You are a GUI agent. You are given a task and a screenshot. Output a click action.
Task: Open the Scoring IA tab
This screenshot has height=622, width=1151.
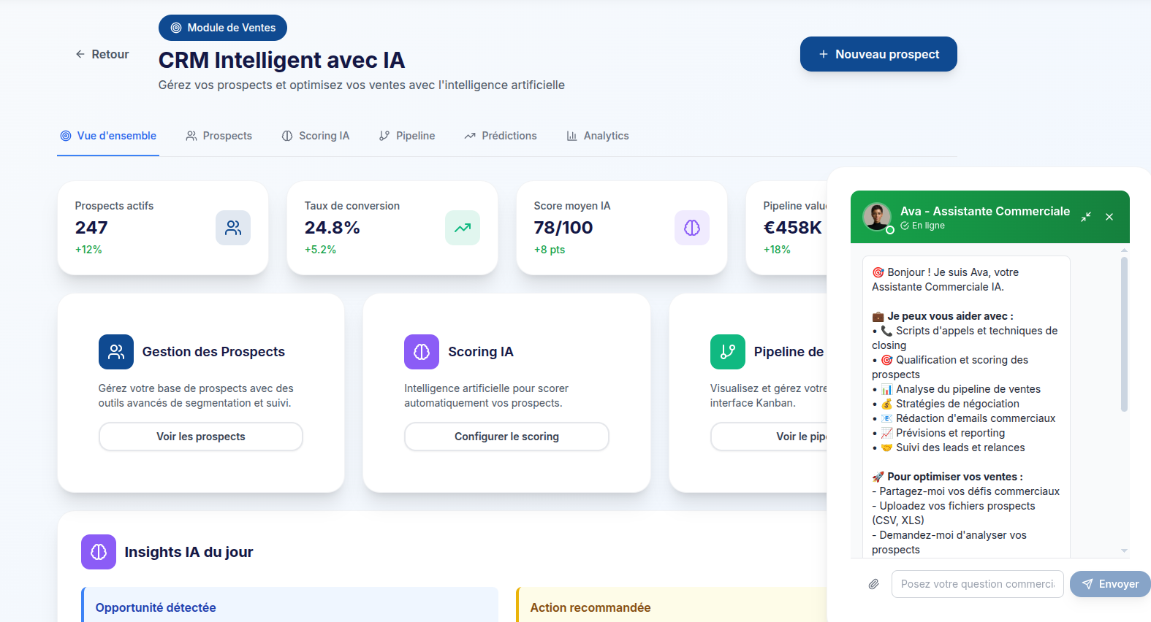[316, 136]
